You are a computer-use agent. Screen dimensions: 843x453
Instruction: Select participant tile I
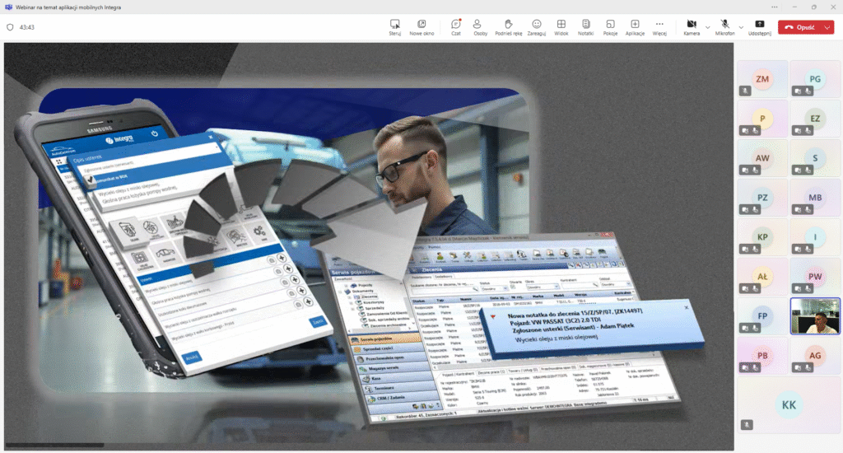click(815, 237)
